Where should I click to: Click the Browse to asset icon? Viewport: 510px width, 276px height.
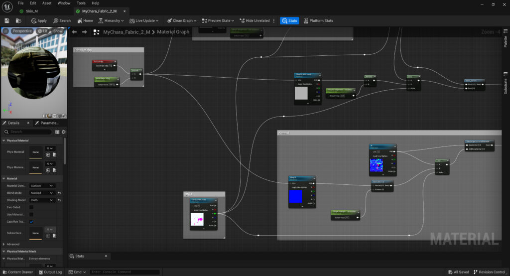18,20
